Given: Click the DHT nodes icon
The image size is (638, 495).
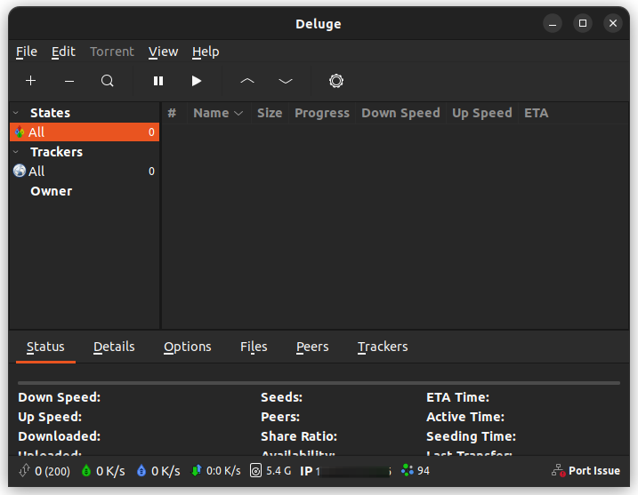Looking at the screenshot, I should (408, 470).
